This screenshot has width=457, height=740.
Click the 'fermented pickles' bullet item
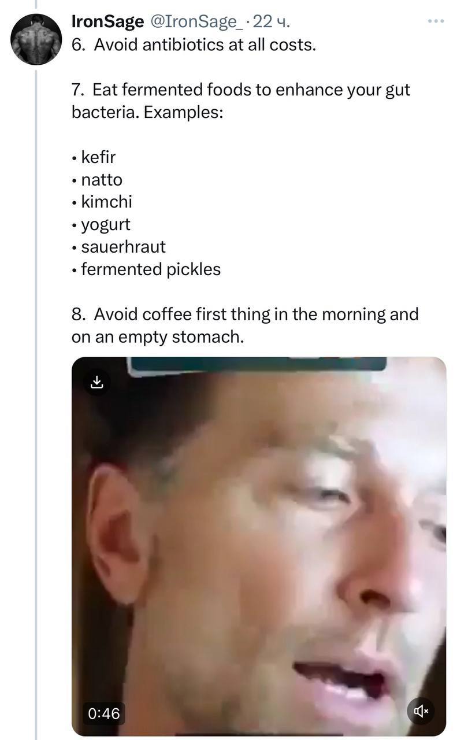tap(150, 269)
